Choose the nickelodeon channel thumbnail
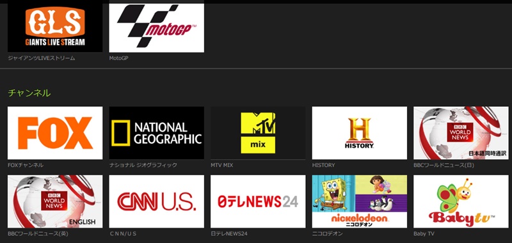Viewport: 512px width, 243px height. tap(360, 201)
